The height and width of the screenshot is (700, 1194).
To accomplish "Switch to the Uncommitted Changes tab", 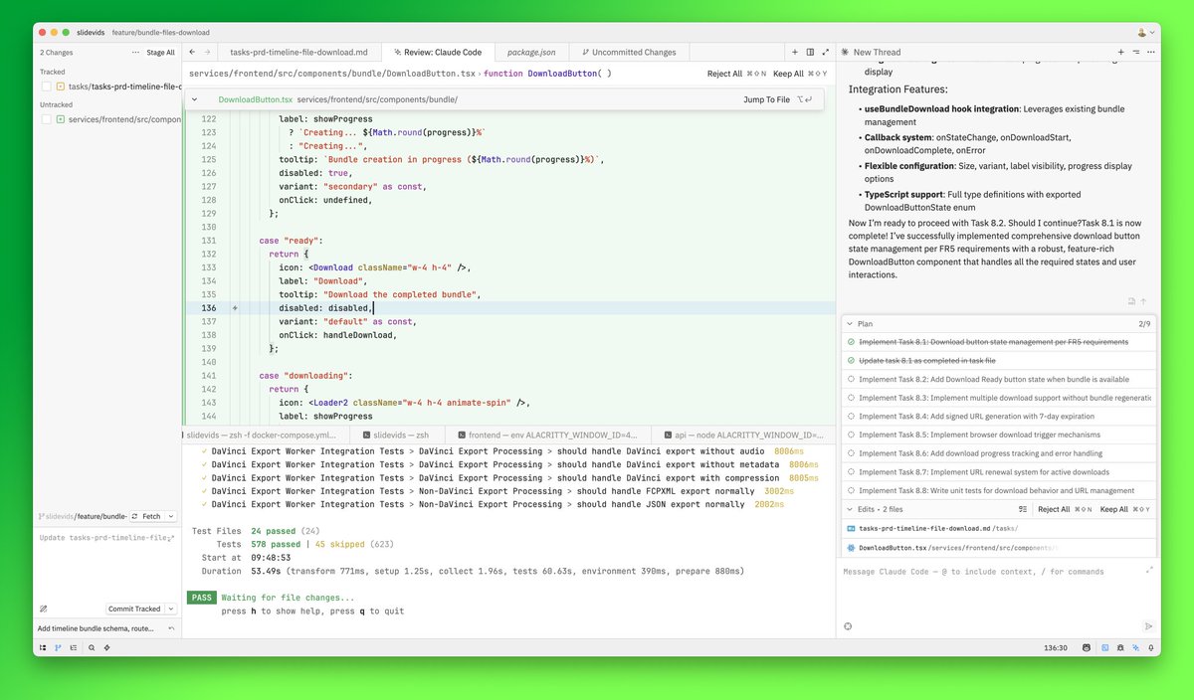I will click(x=627, y=52).
